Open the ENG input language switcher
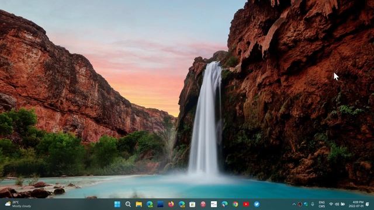 tap(322, 204)
